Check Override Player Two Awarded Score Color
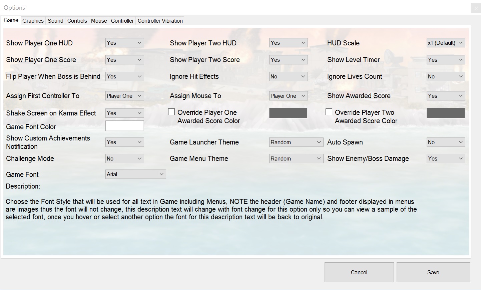 329,112
